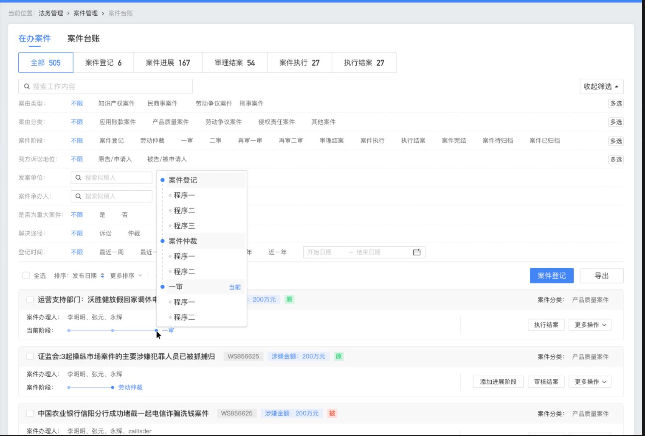
Task: Click the blue 案件登记 button
Action: click(x=552, y=276)
